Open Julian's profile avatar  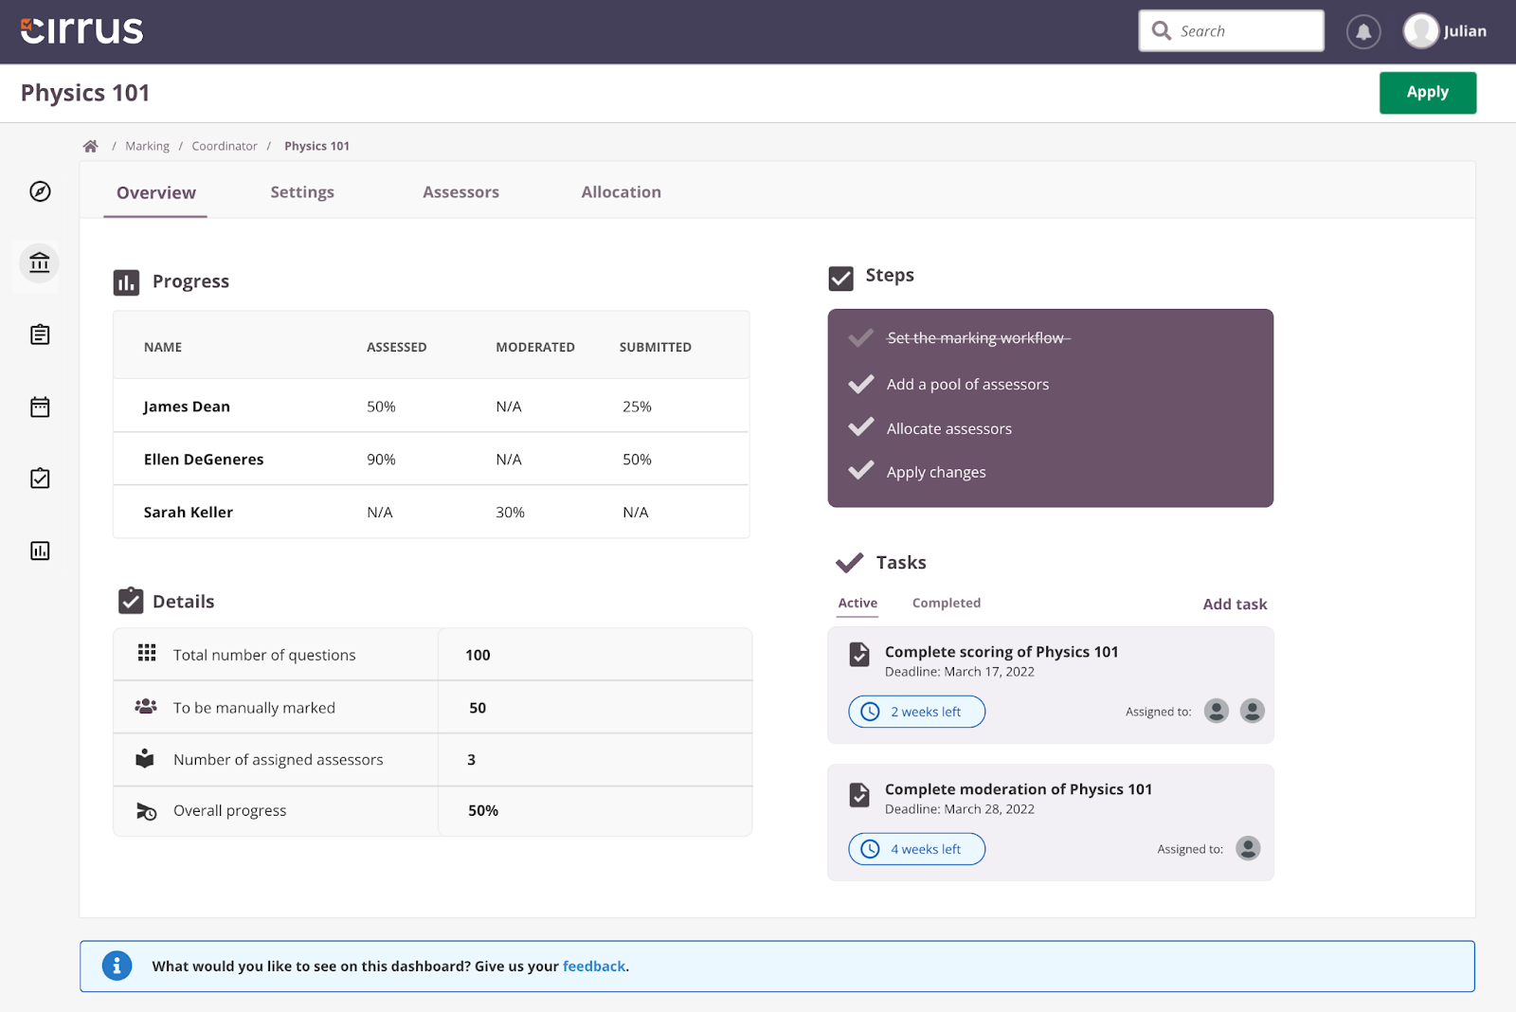[x=1420, y=31]
